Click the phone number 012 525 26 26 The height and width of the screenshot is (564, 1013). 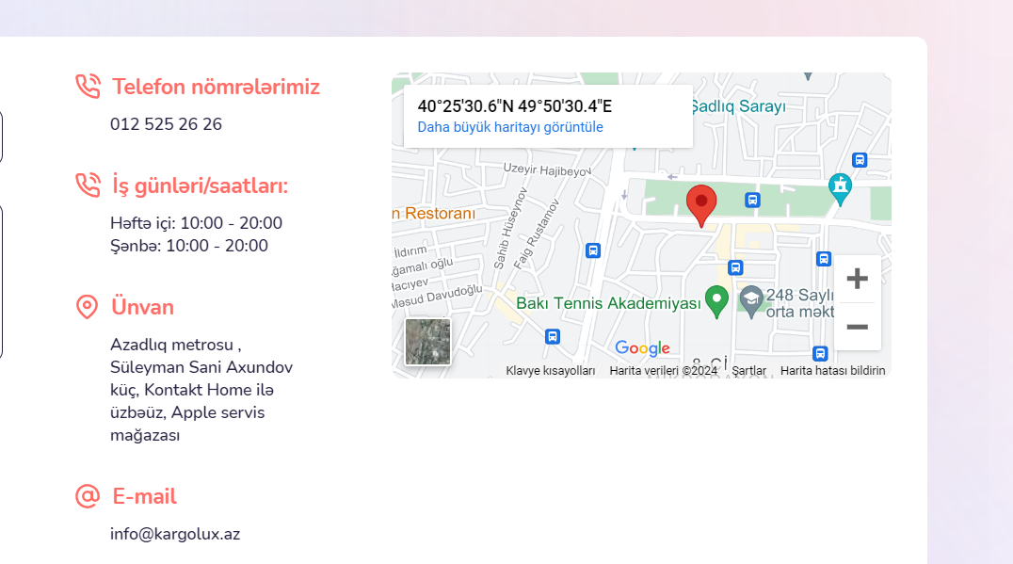[x=166, y=124]
